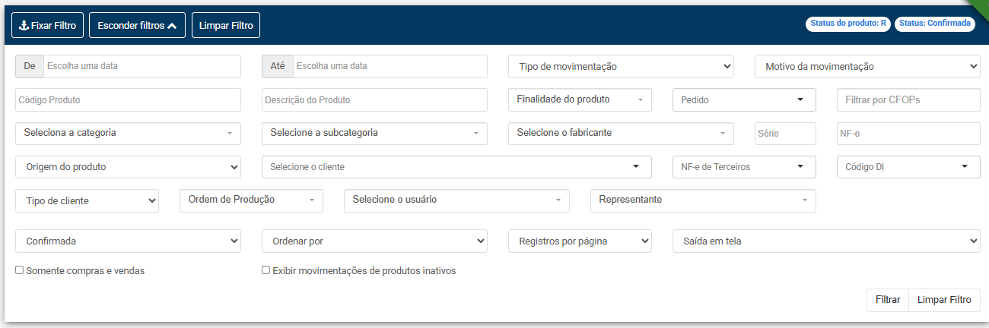Open the Origem do produto dropdown
The height and width of the screenshot is (328, 989).
(x=128, y=166)
